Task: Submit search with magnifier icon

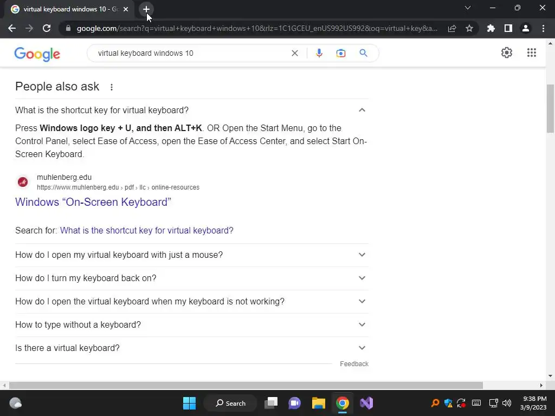Action: pos(363,53)
